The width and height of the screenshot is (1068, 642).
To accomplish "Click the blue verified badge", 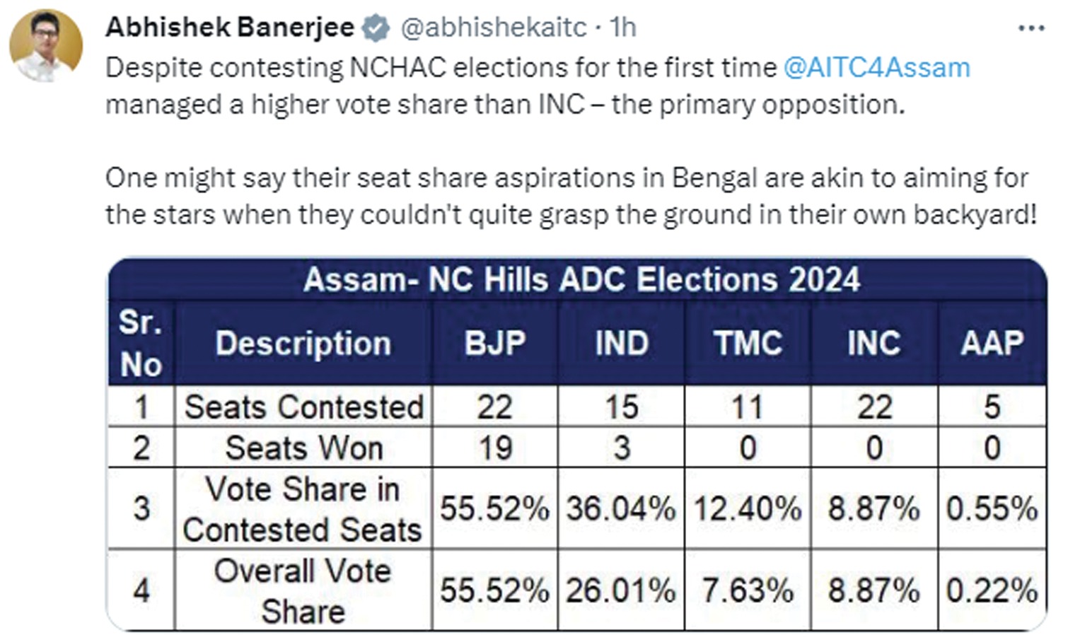I will pyautogui.click(x=376, y=28).
